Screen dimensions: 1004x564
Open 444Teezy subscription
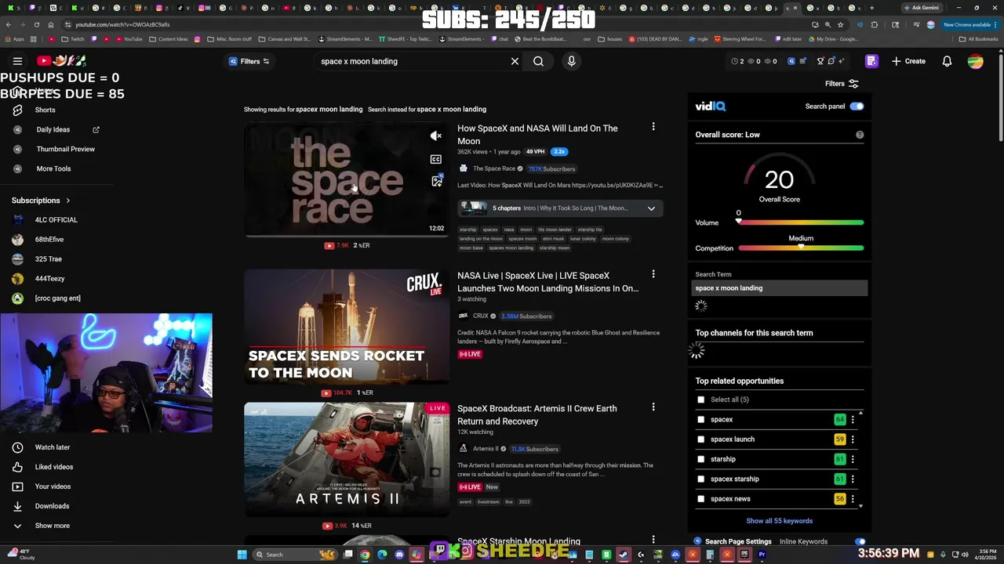point(49,279)
